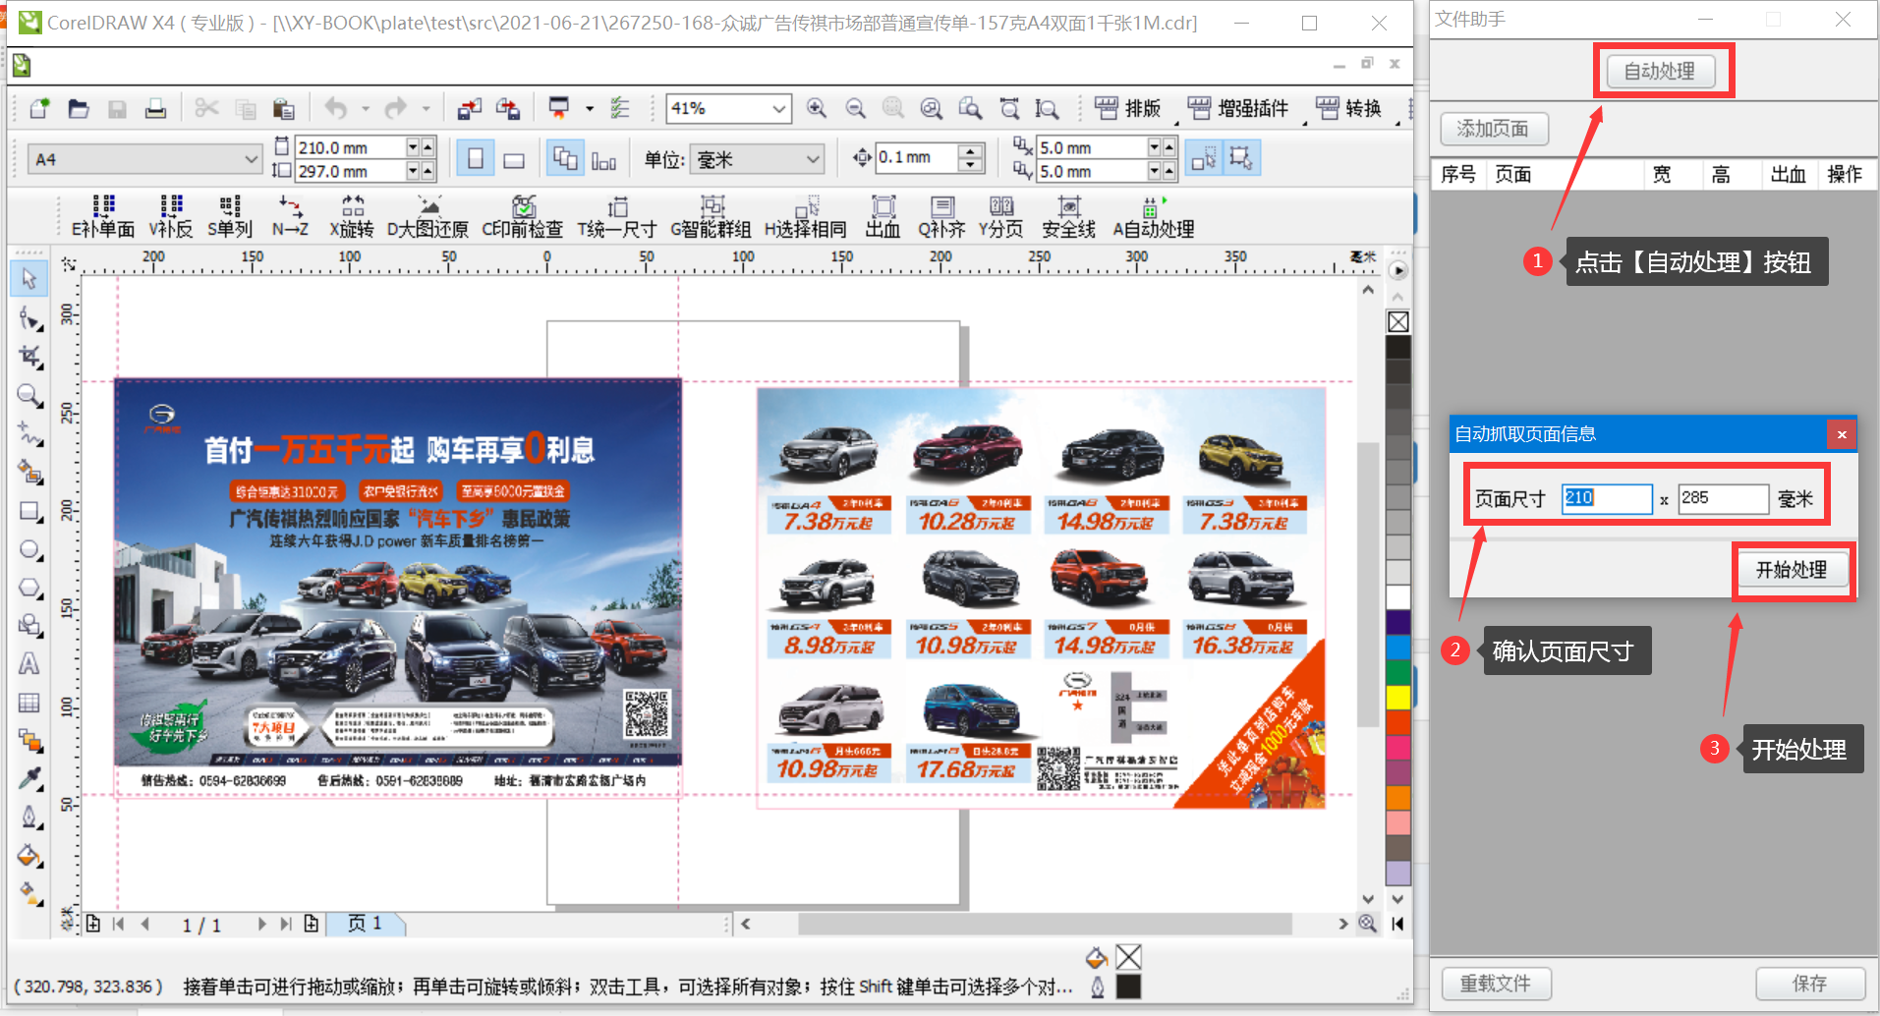Pick the green swatch in color palette
The image size is (1880, 1016).
click(1397, 672)
